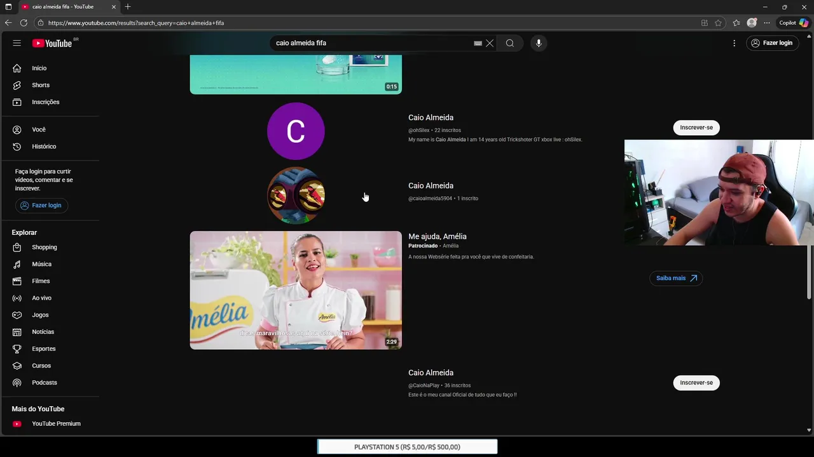Screen dimensions: 814x457
Task: Subscribe to Caio Almeida @CaioNaPlay channel
Action: click(696, 383)
